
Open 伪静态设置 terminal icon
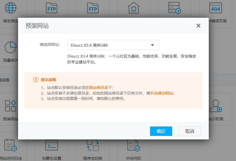[x=51, y=145]
